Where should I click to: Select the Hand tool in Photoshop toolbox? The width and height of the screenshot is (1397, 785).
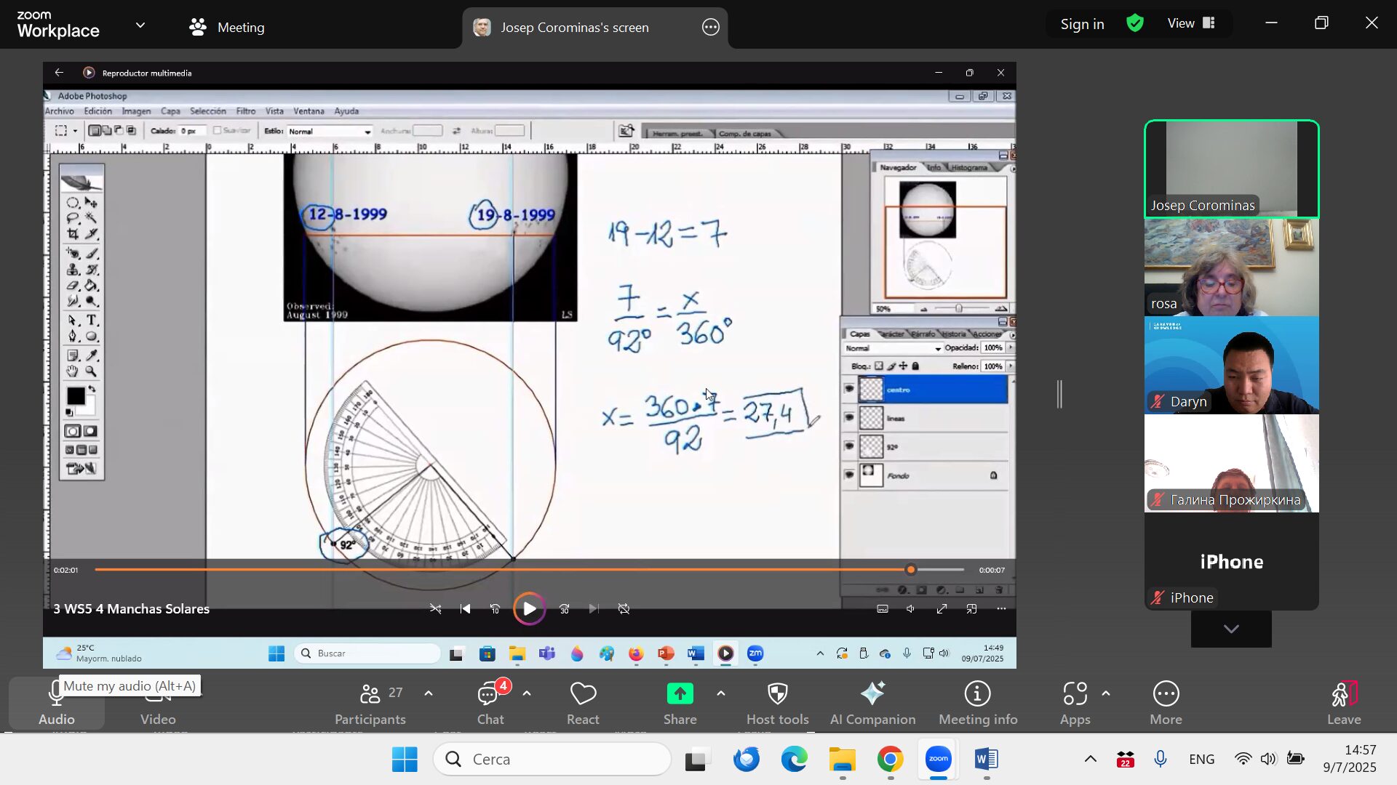pyautogui.click(x=73, y=371)
